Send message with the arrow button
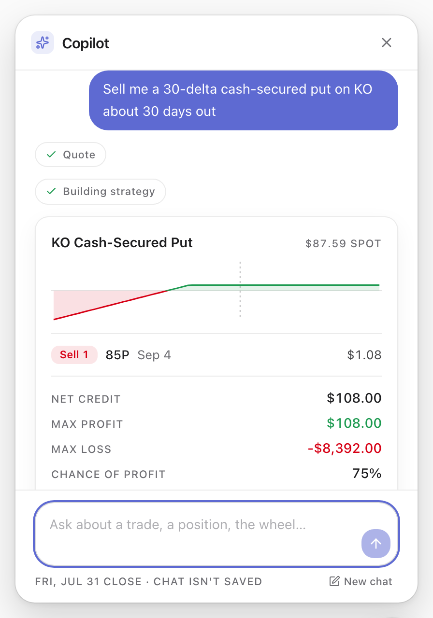 [375, 543]
